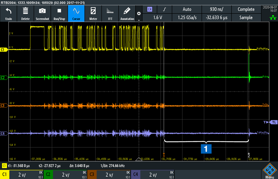Open the FFT analysis tool

click(110, 14)
